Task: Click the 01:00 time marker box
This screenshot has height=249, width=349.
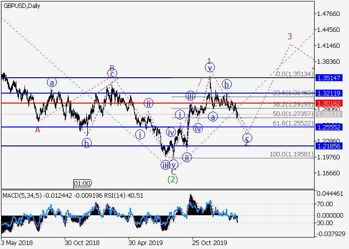Action: [82, 183]
